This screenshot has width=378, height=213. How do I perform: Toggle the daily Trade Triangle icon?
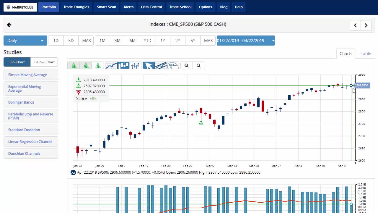click(x=98, y=65)
